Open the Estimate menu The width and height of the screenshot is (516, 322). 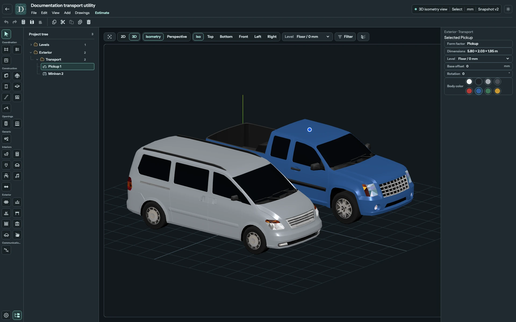(102, 13)
